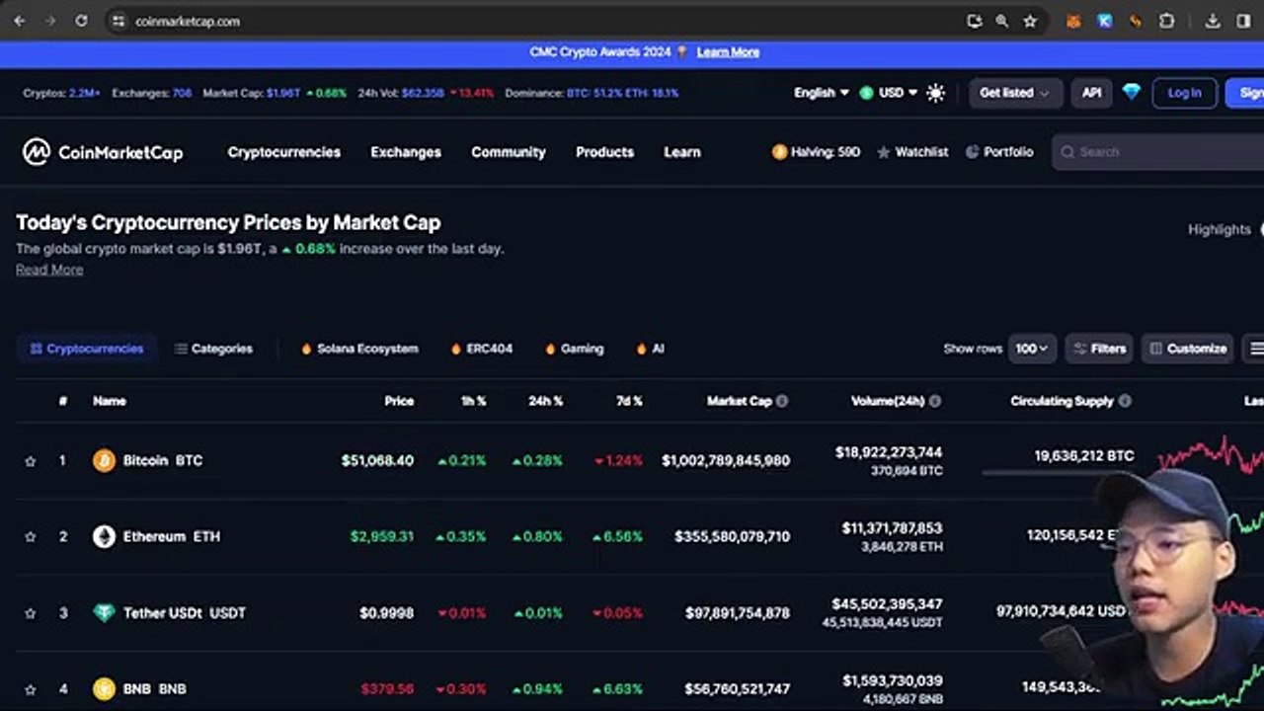Open the Cryptocurrencies navigation menu
The width and height of the screenshot is (1264, 711).
click(284, 152)
